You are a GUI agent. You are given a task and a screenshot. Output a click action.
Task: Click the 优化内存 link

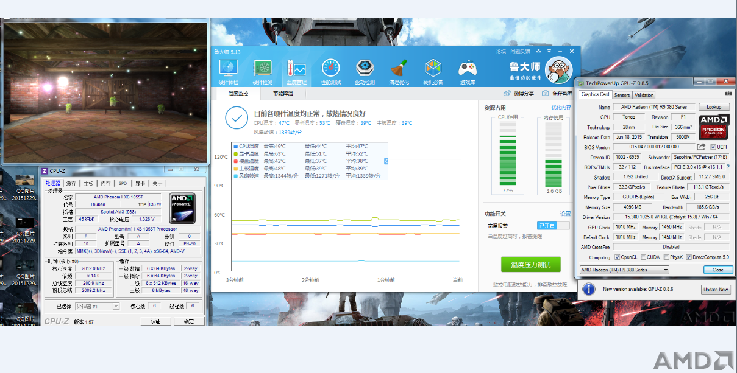(x=561, y=107)
